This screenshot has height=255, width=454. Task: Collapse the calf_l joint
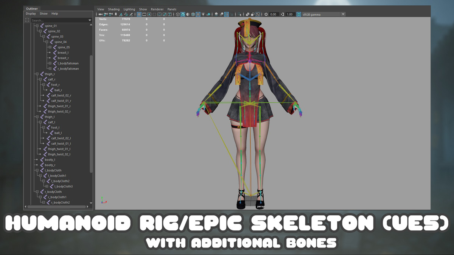pyautogui.click(x=40, y=122)
